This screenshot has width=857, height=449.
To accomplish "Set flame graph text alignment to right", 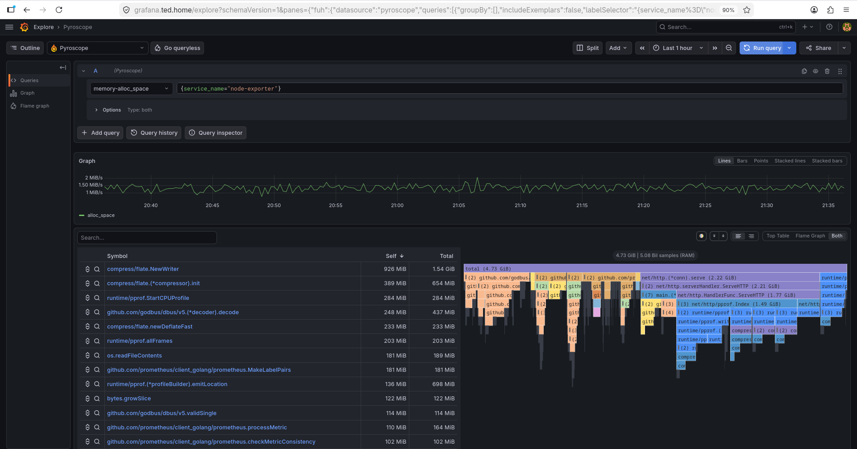I will [751, 236].
